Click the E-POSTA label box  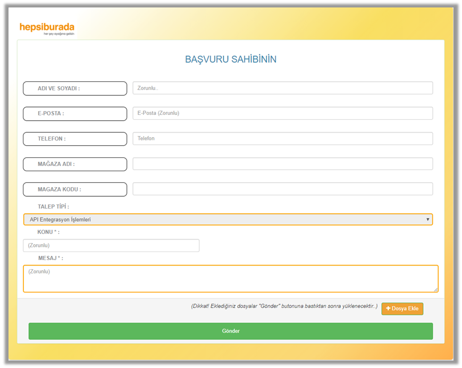tap(75, 113)
